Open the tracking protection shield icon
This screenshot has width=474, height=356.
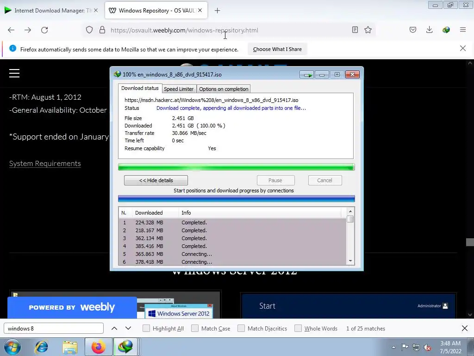point(89,30)
